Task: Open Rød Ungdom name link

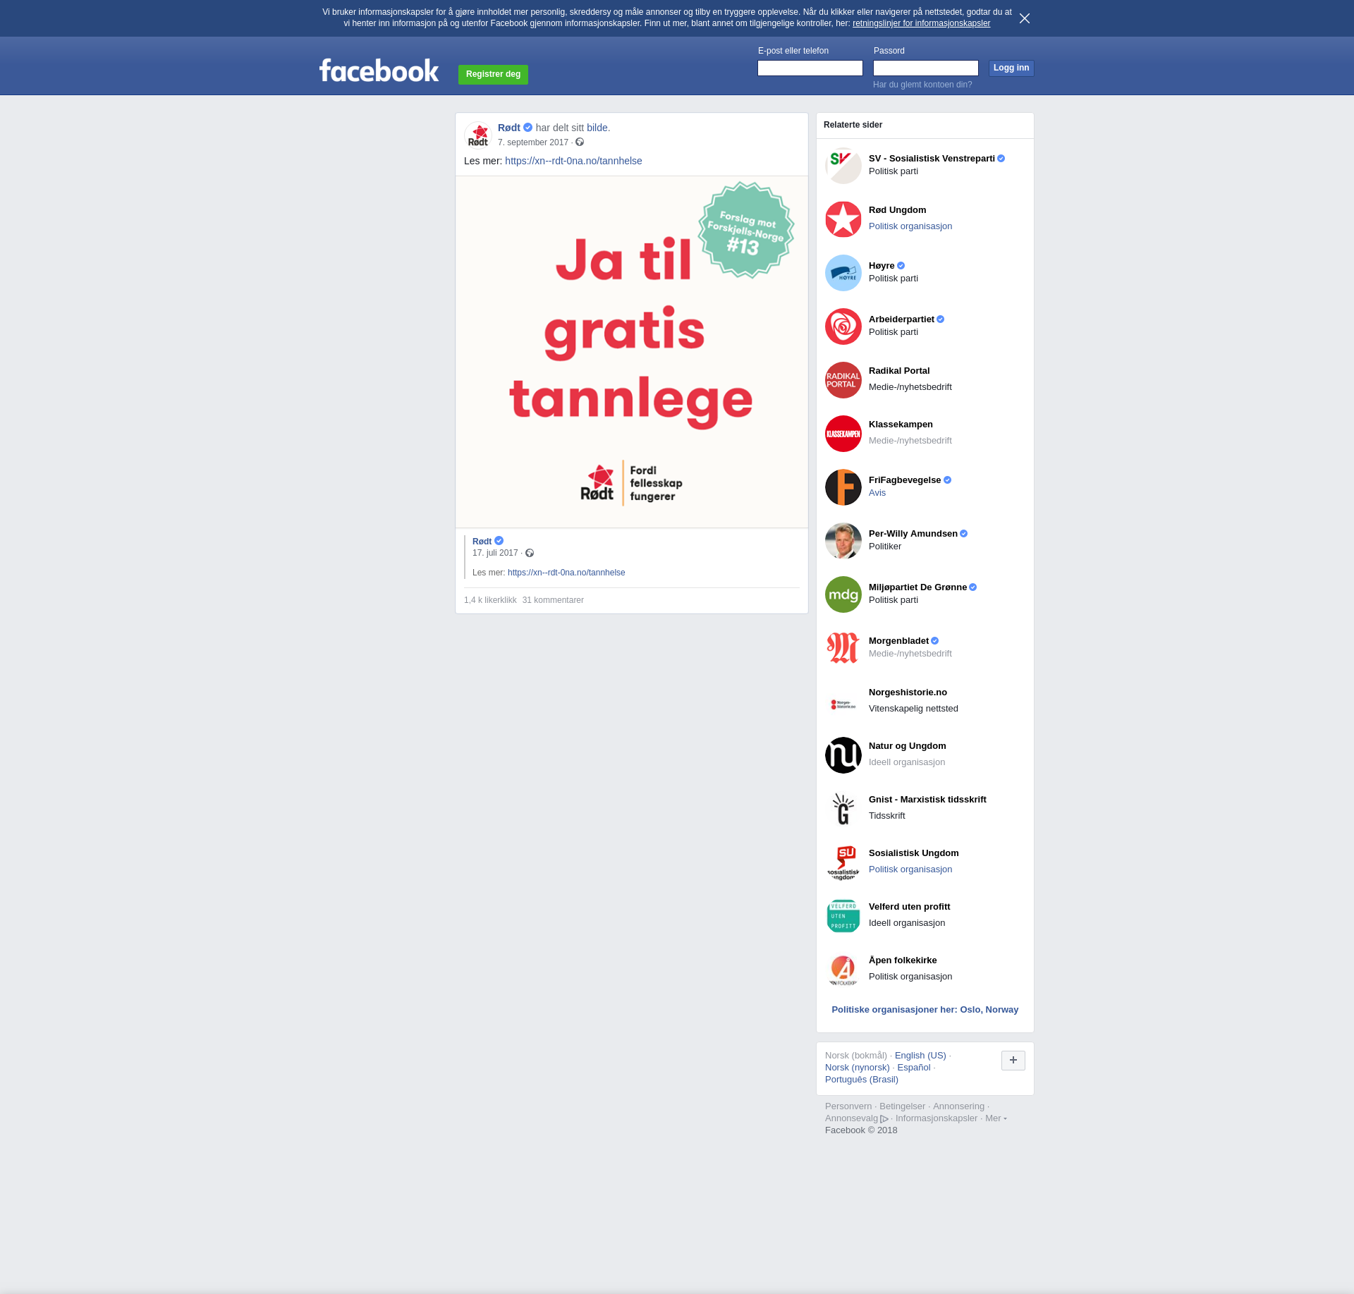Action: click(x=897, y=210)
